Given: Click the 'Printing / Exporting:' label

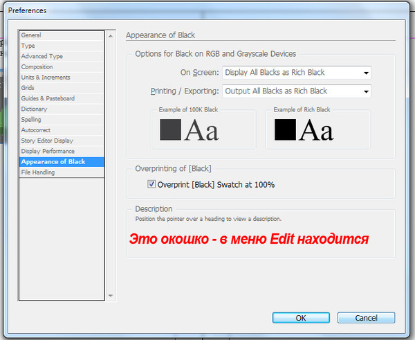Looking at the screenshot, I should click(185, 91).
